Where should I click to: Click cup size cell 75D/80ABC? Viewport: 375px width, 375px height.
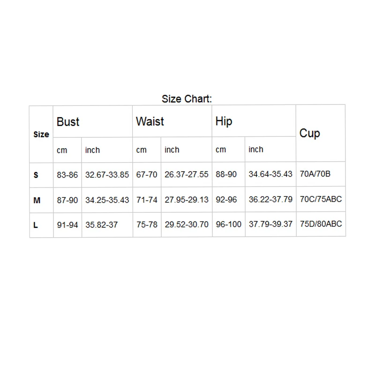click(x=321, y=224)
